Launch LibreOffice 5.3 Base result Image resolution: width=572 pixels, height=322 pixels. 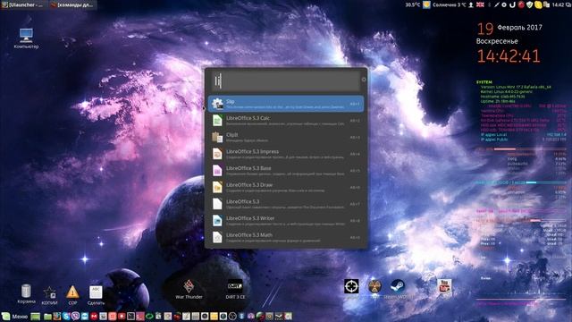pyautogui.click(x=286, y=171)
